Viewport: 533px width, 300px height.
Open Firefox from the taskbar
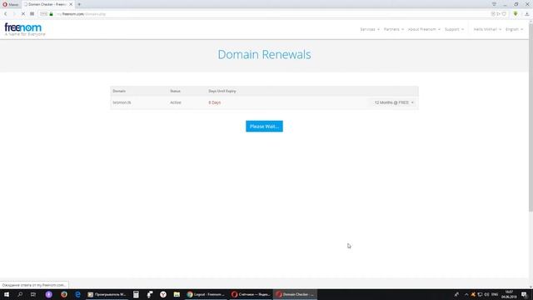coord(64,294)
